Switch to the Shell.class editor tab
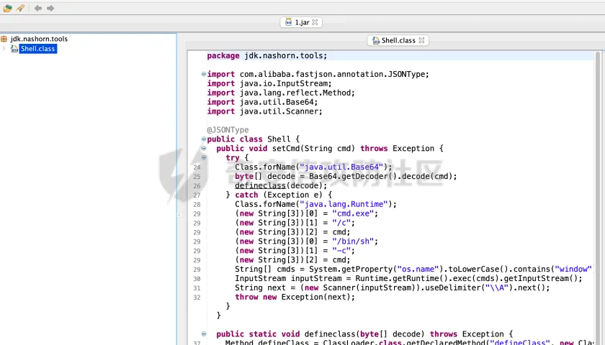Viewport: 605px width, 345px height. [x=398, y=40]
